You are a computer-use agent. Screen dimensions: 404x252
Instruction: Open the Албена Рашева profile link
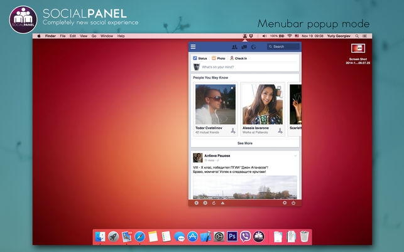[x=217, y=155]
